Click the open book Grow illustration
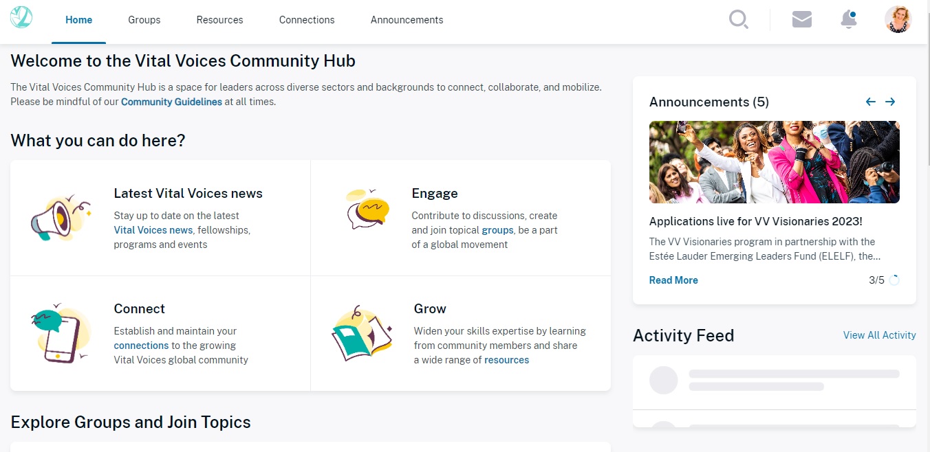930x452 pixels. (362, 334)
